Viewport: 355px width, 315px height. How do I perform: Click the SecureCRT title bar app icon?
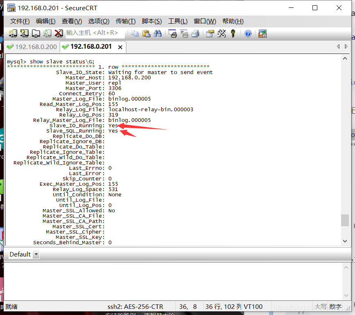coord(11,8)
